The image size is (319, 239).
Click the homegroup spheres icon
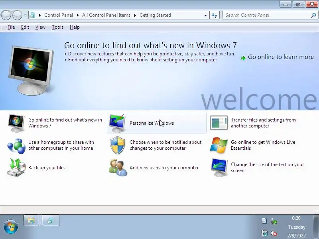click(x=16, y=146)
